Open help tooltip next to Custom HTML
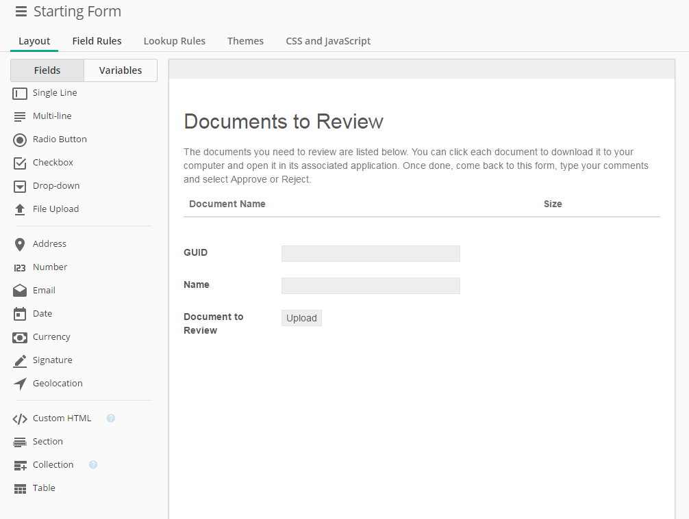 [111, 418]
